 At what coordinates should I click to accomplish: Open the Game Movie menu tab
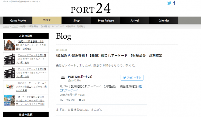(x=18, y=20)
